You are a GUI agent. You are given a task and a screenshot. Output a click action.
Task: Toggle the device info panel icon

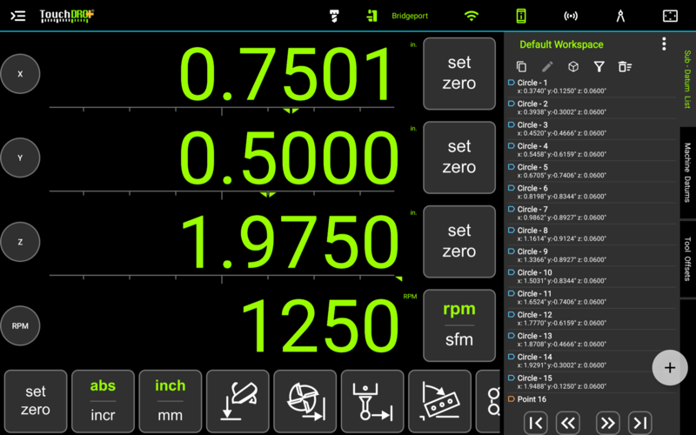point(521,16)
